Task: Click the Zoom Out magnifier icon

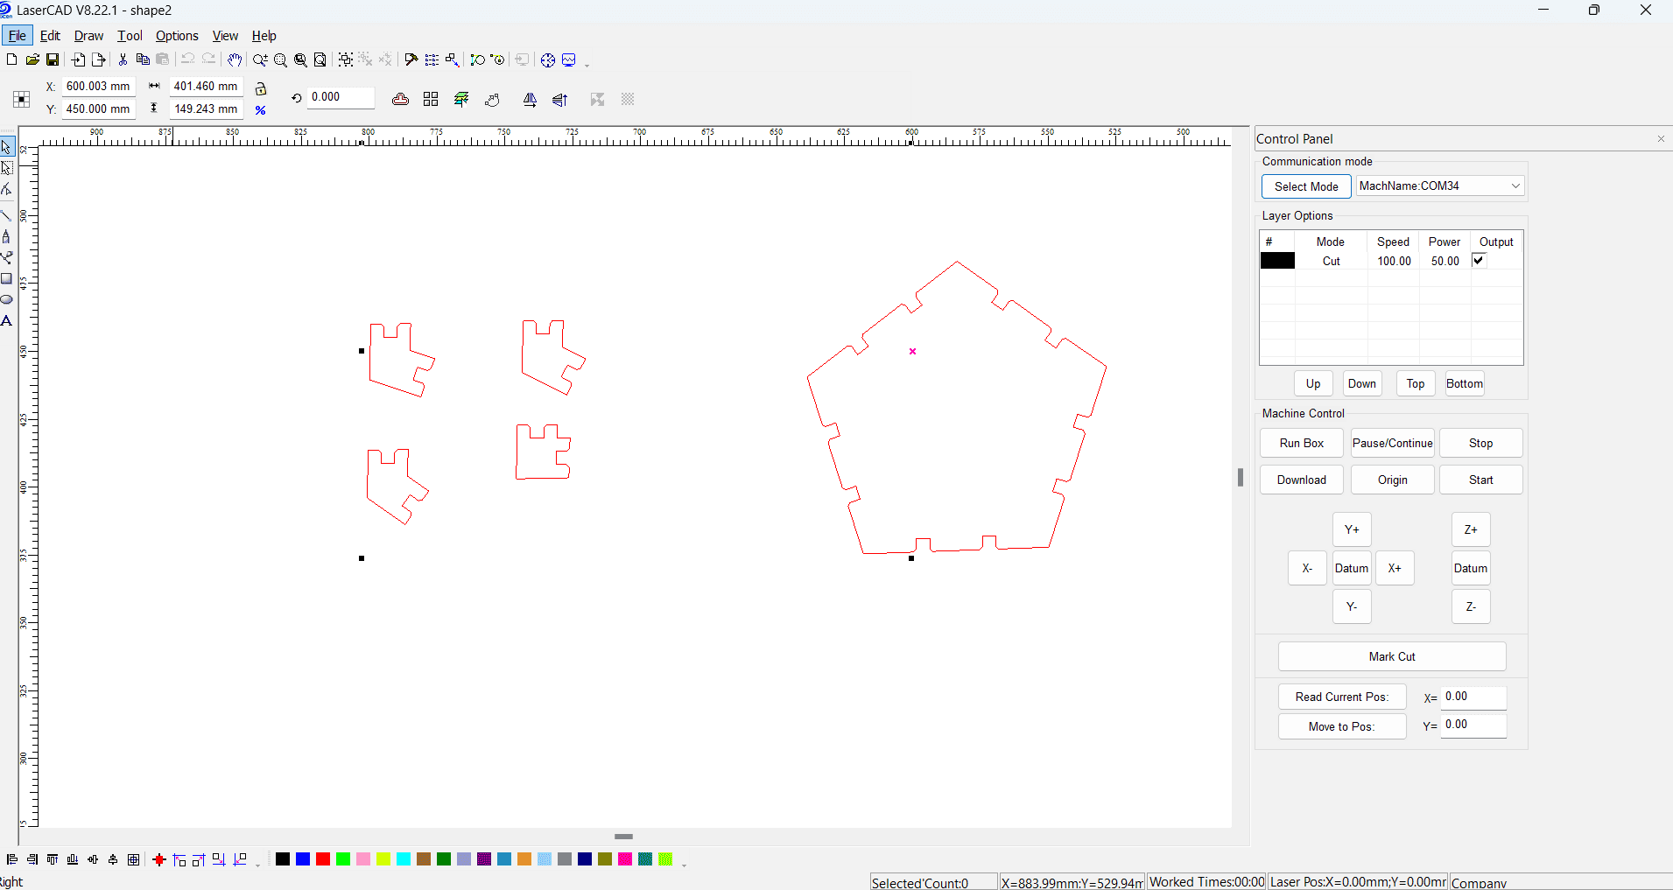Action: point(280,60)
